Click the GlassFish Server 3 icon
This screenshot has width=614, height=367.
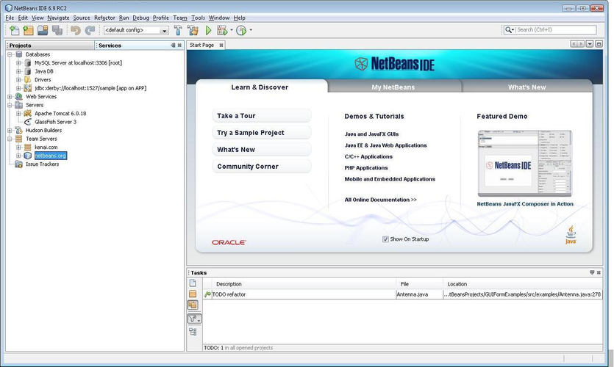point(27,122)
